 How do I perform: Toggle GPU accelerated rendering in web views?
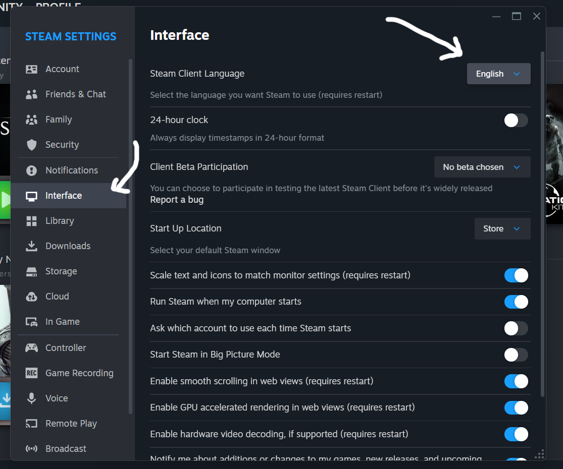[516, 407]
